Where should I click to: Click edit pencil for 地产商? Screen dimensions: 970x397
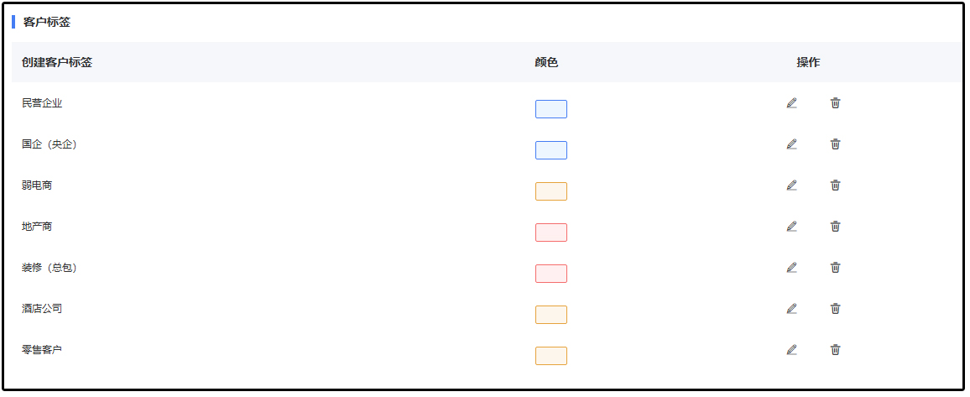point(791,227)
